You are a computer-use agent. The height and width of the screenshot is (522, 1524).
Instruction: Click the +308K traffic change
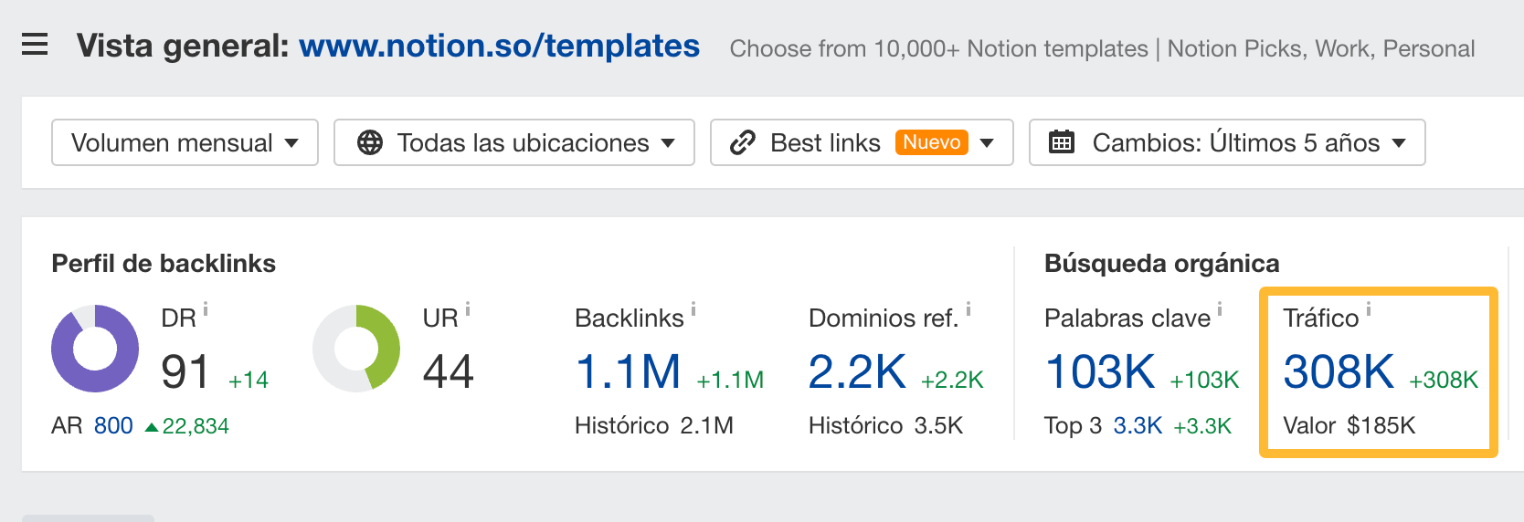[1444, 381]
